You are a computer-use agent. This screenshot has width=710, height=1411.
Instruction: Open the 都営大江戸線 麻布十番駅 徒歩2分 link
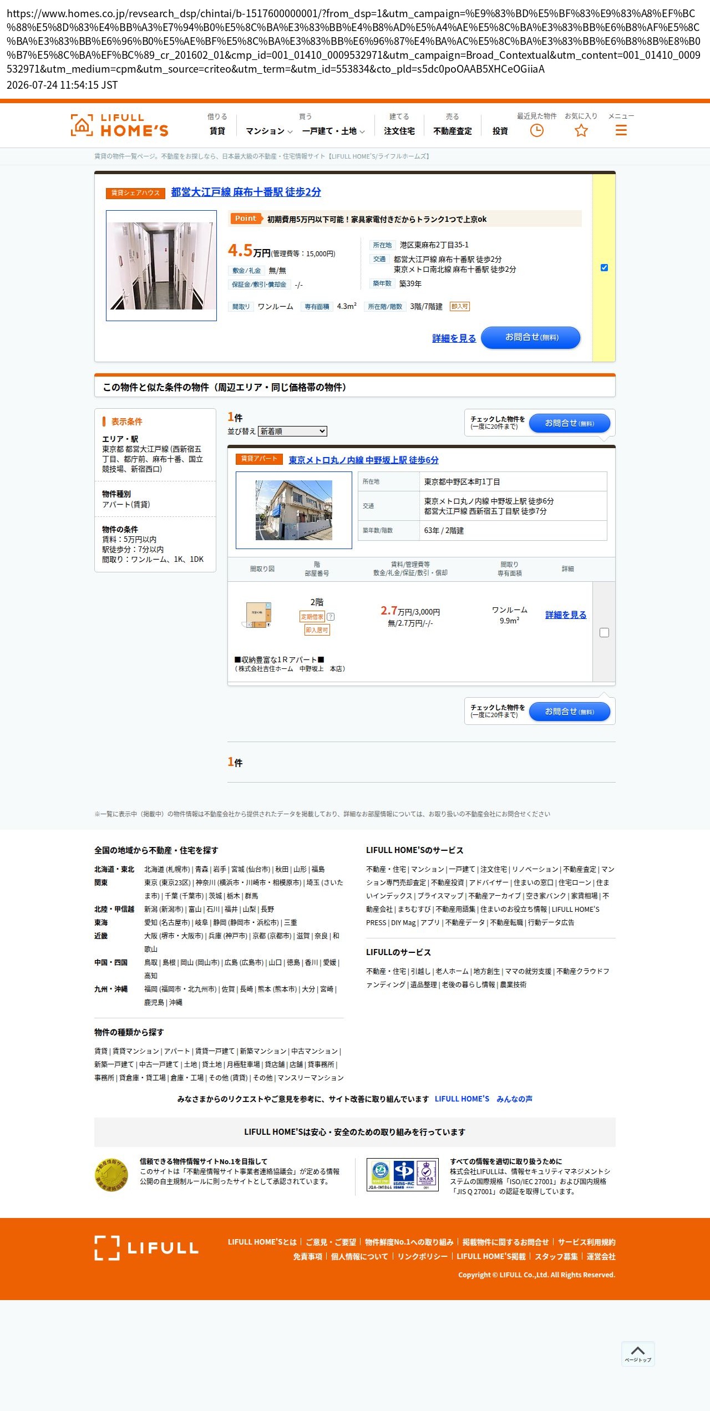pos(246,192)
